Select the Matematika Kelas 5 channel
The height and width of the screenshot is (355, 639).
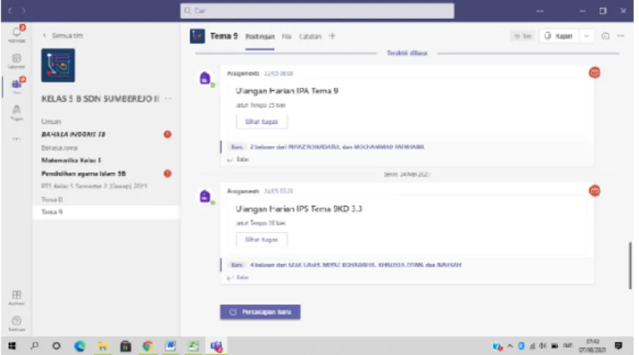pos(71,161)
